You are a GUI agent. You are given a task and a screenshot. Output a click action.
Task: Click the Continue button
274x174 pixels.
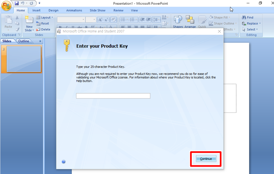(x=206, y=159)
